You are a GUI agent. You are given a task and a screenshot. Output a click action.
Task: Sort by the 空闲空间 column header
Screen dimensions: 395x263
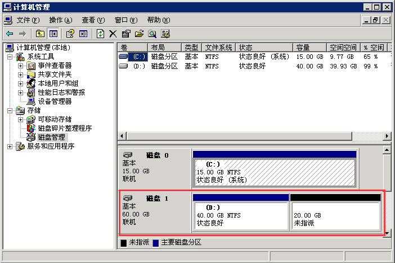343,48
